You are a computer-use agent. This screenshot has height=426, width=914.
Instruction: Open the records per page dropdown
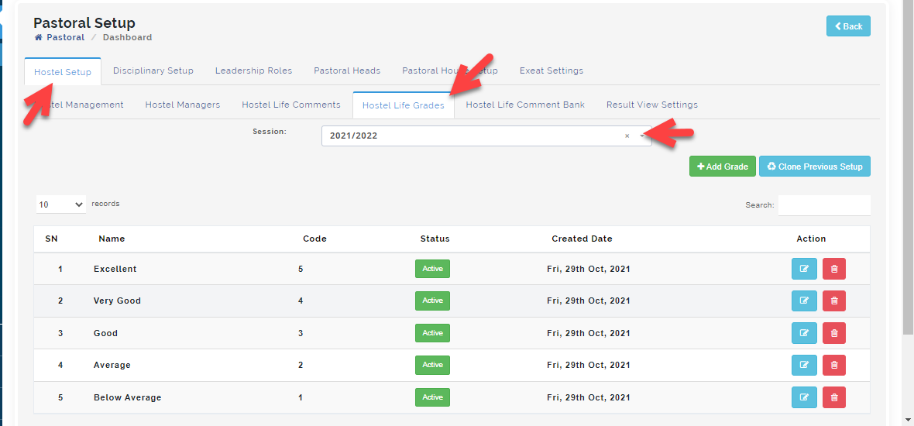[x=60, y=204]
